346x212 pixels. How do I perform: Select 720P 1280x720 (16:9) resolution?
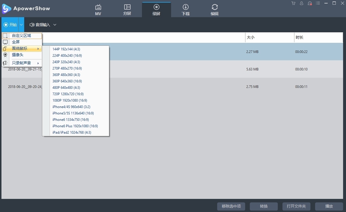[68, 94]
